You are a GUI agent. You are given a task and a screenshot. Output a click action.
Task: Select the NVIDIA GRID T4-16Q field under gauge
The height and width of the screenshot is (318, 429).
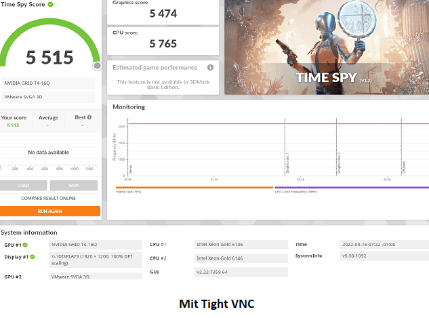coord(48,83)
